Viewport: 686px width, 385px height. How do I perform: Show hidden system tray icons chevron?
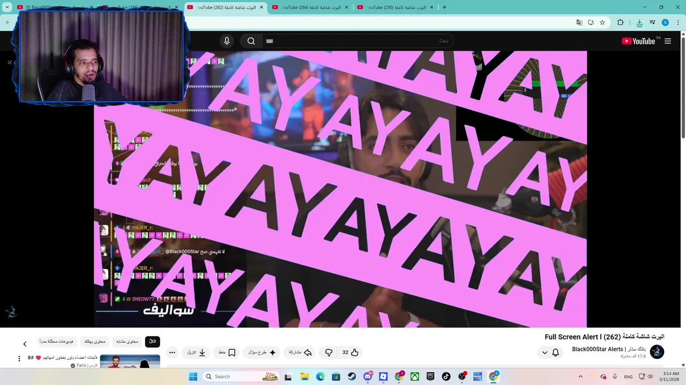pos(580,376)
